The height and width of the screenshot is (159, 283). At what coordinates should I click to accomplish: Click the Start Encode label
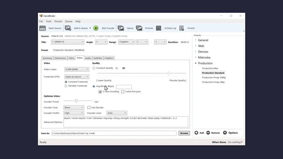point(108,28)
